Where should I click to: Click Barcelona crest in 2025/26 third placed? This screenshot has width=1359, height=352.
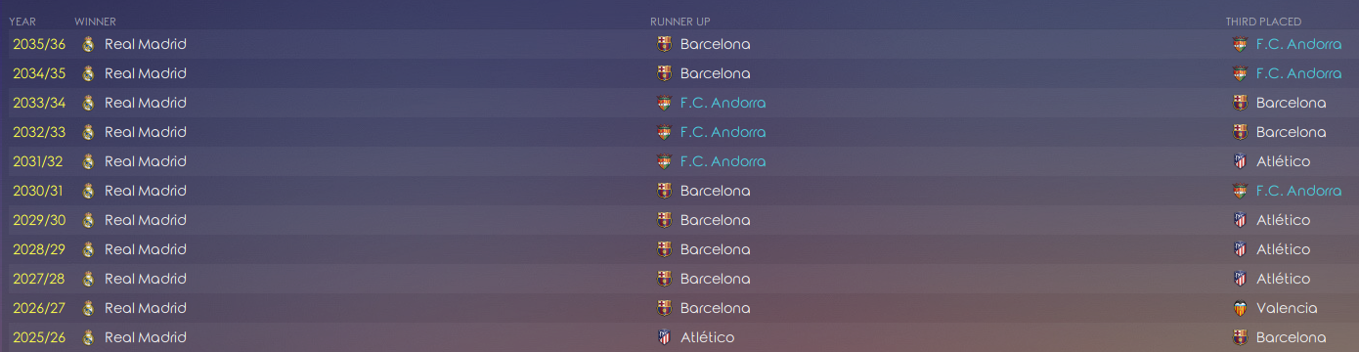pyautogui.click(x=1241, y=337)
